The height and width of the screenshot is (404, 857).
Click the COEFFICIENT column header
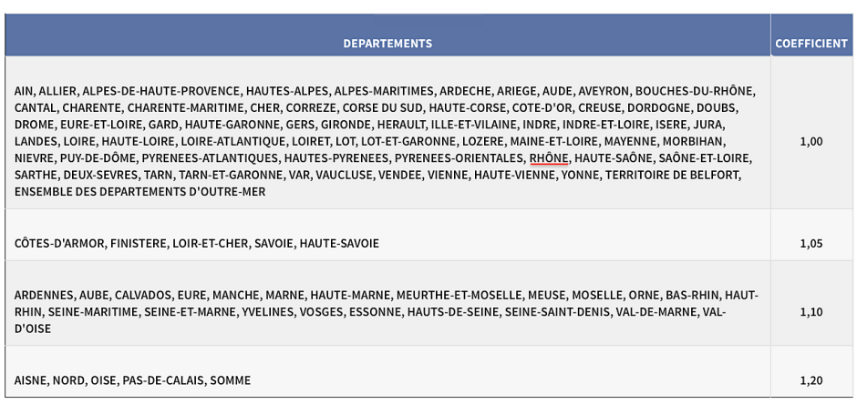coord(811,44)
